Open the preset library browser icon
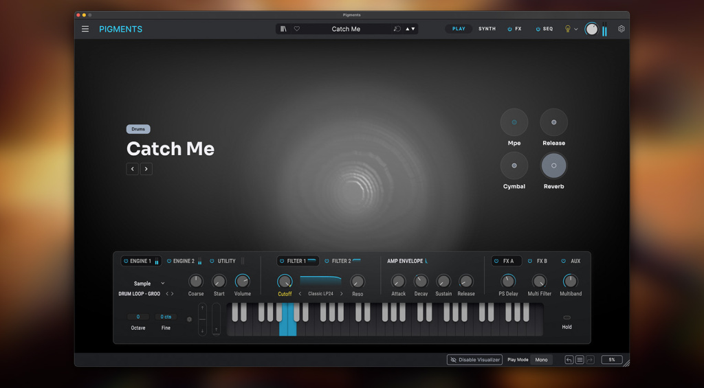Viewport: 704px width, 388px height. pyautogui.click(x=283, y=29)
